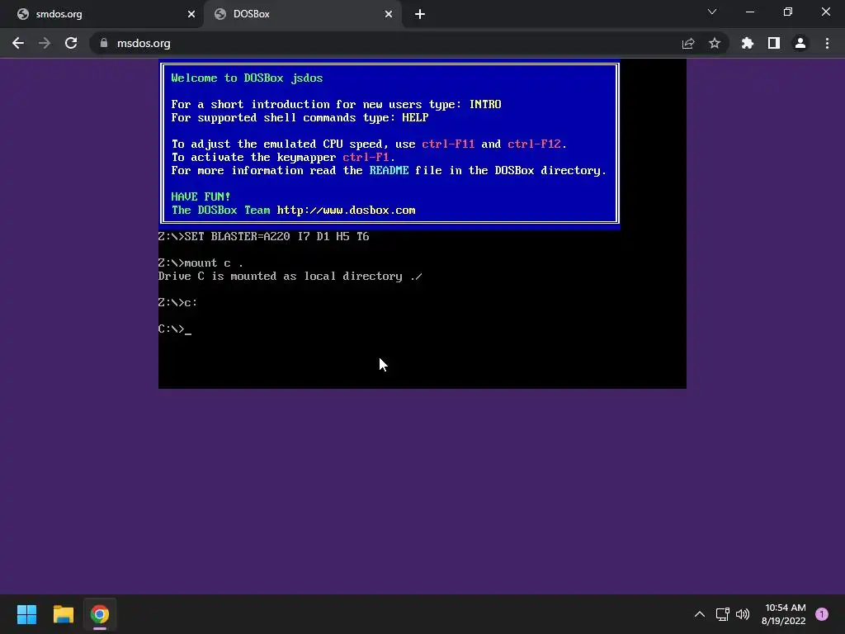
Task: Select the DOSBox tab
Action: tap(302, 14)
